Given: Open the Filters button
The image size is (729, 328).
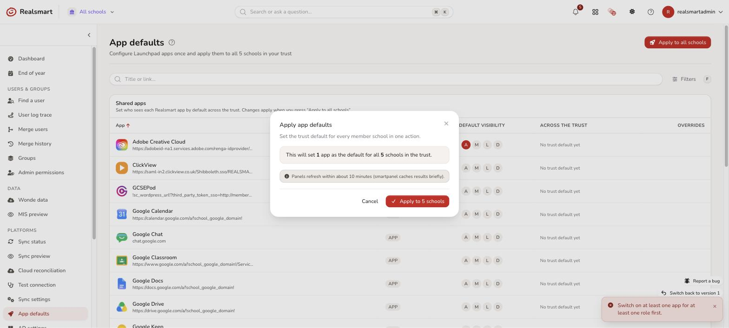Looking at the screenshot, I should tap(684, 79).
